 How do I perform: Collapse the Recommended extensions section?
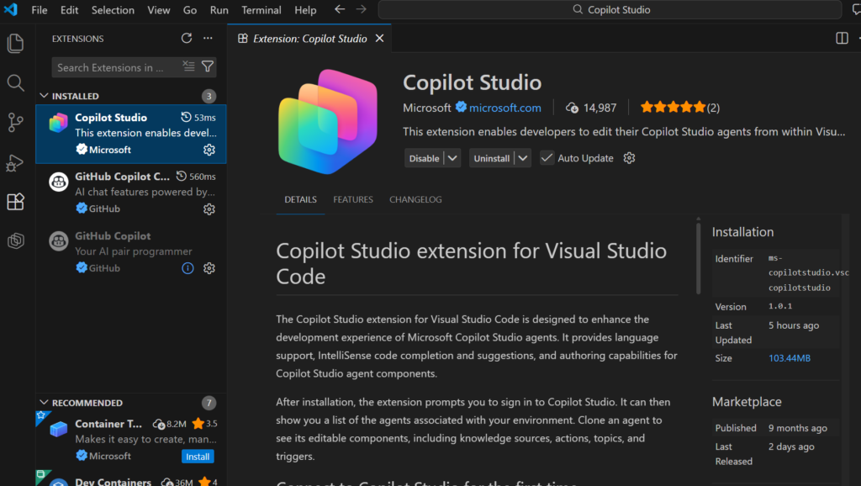pos(45,403)
